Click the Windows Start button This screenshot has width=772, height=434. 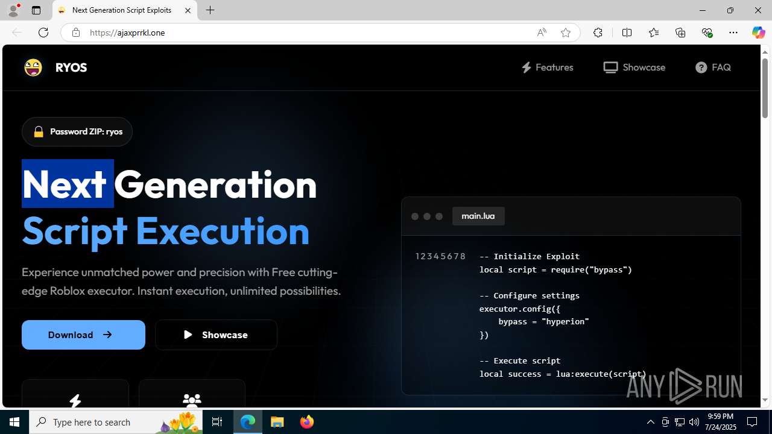(14, 422)
